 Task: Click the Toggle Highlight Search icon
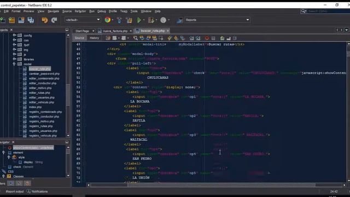[x=154, y=38]
